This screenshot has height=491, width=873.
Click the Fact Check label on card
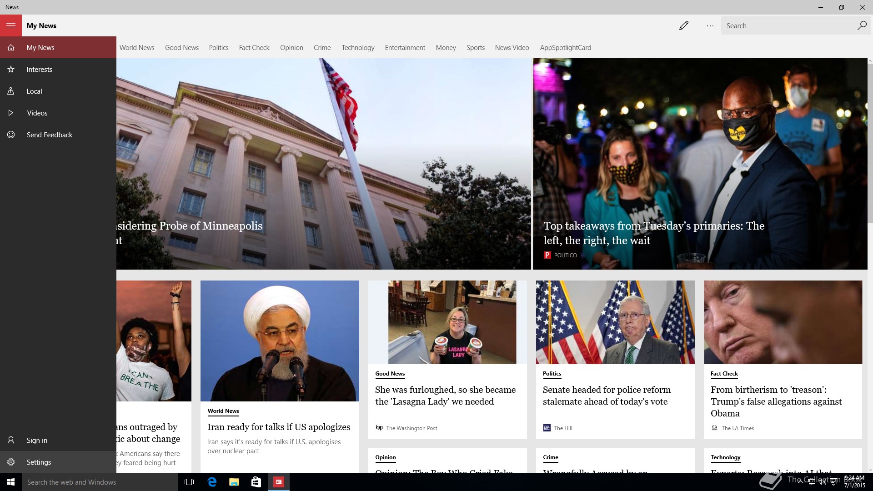pyautogui.click(x=724, y=374)
